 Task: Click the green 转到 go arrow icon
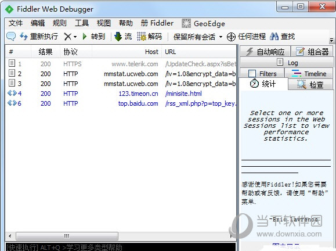coord(85,36)
